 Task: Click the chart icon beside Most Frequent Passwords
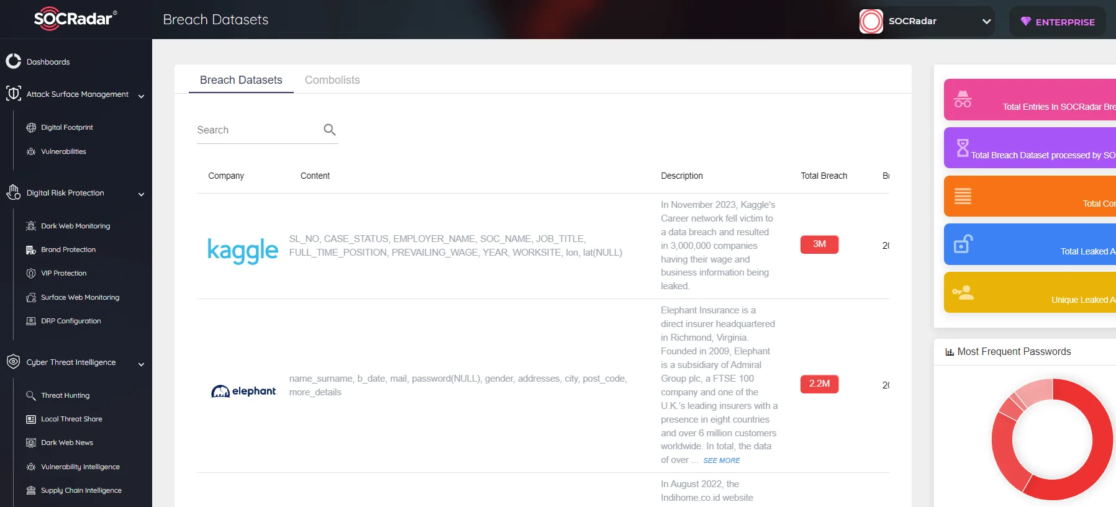(x=950, y=352)
